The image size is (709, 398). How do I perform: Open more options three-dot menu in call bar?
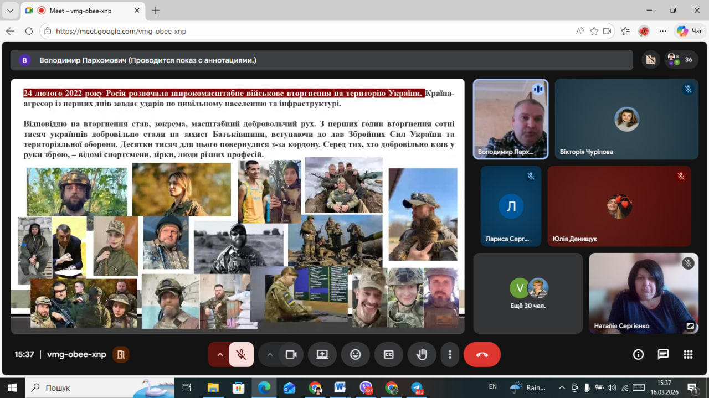click(x=450, y=355)
